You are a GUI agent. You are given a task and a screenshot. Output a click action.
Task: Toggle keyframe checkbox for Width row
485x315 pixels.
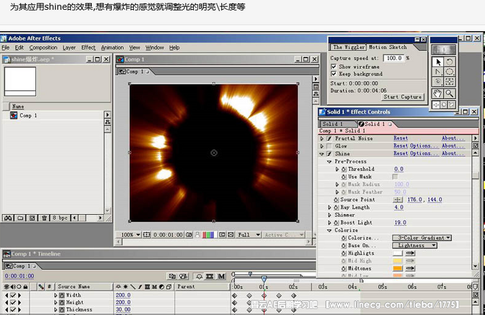coord(13,295)
